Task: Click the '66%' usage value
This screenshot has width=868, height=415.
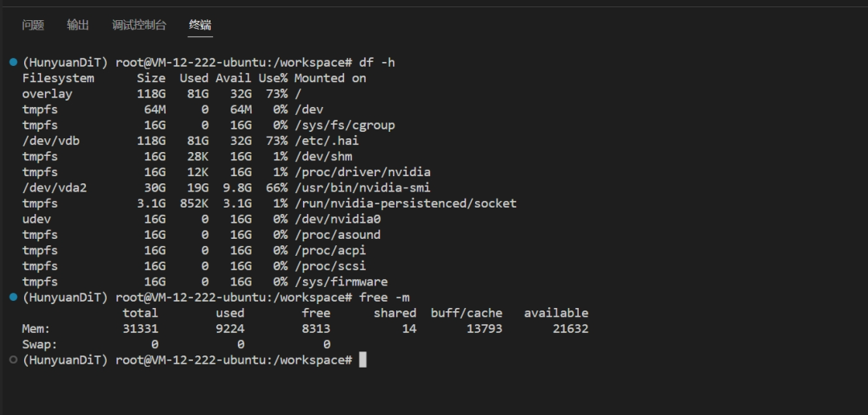Action: click(x=276, y=188)
